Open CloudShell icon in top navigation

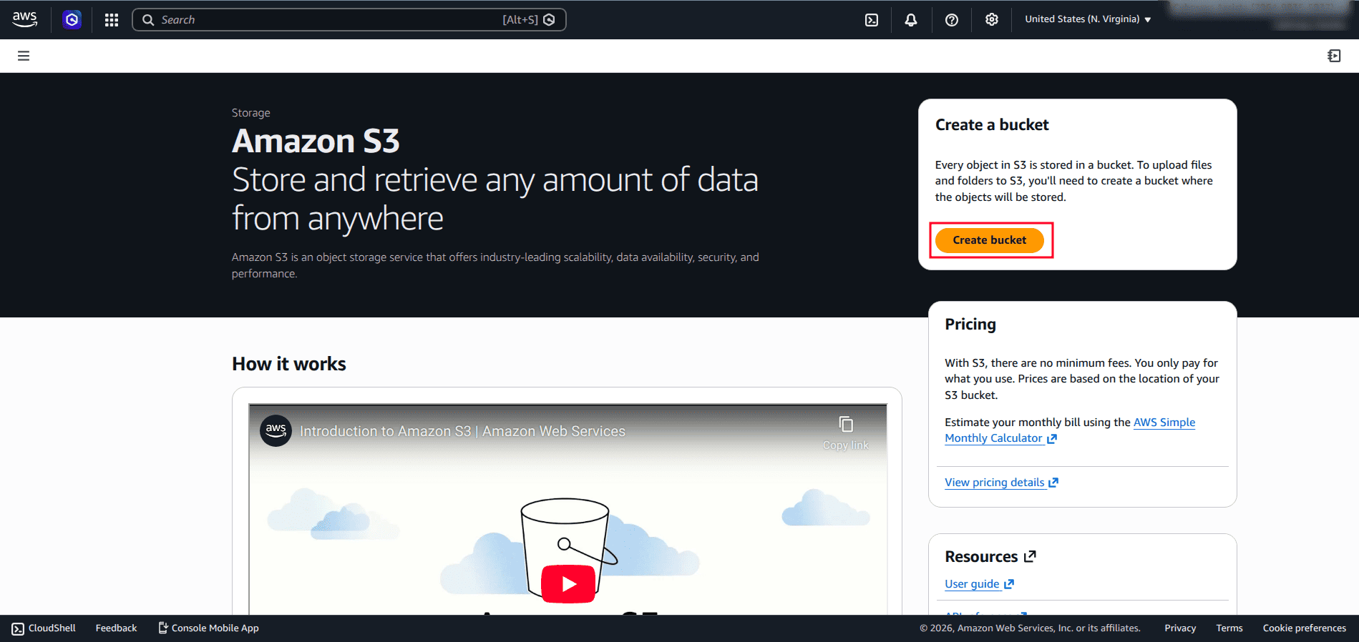click(872, 20)
